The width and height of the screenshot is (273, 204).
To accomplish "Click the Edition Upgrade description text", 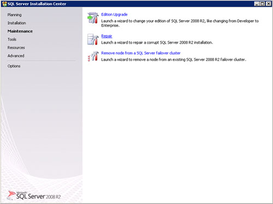I will click(x=180, y=23).
